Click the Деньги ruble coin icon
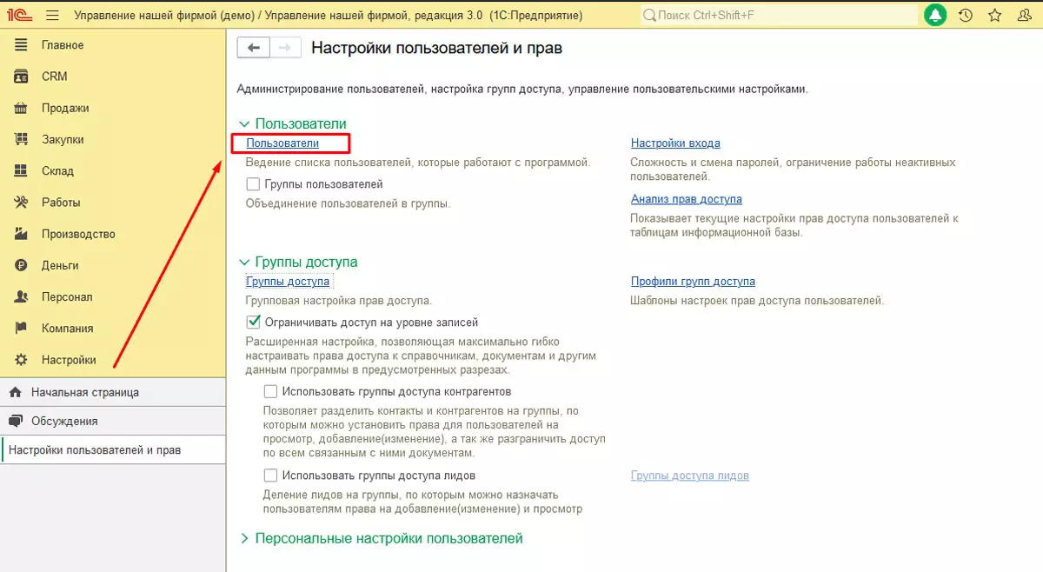 (x=22, y=265)
